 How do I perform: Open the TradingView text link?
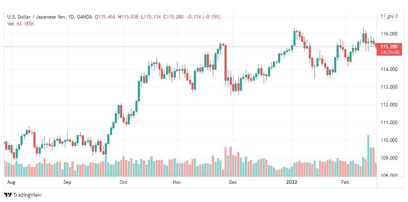click(27, 195)
